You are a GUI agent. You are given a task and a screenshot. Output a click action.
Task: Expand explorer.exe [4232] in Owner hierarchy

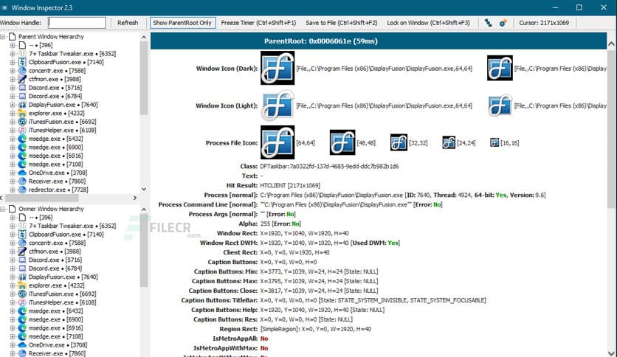[13, 285]
